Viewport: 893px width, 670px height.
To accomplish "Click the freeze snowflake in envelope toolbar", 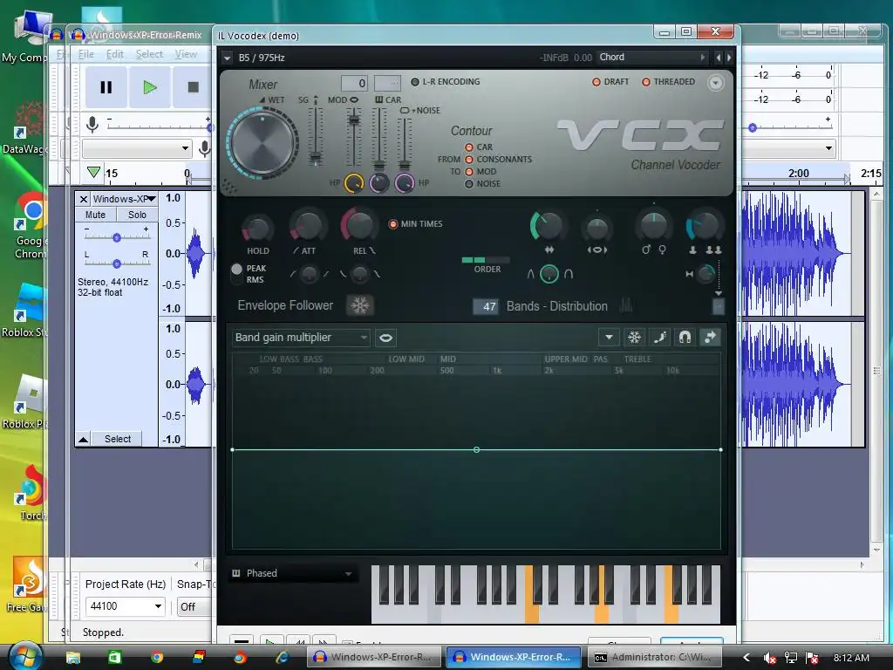I will pyautogui.click(x=634, y=338).
